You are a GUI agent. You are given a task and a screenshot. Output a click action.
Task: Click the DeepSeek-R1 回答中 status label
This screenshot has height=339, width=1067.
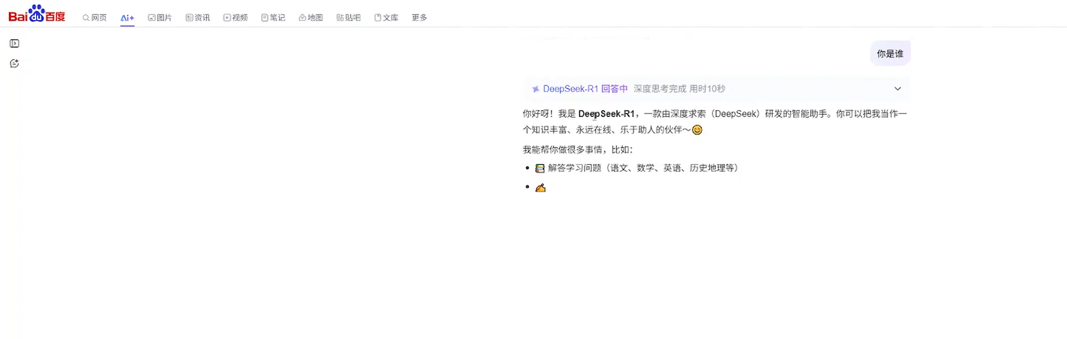pyautogui.click(x=585, y=89)
